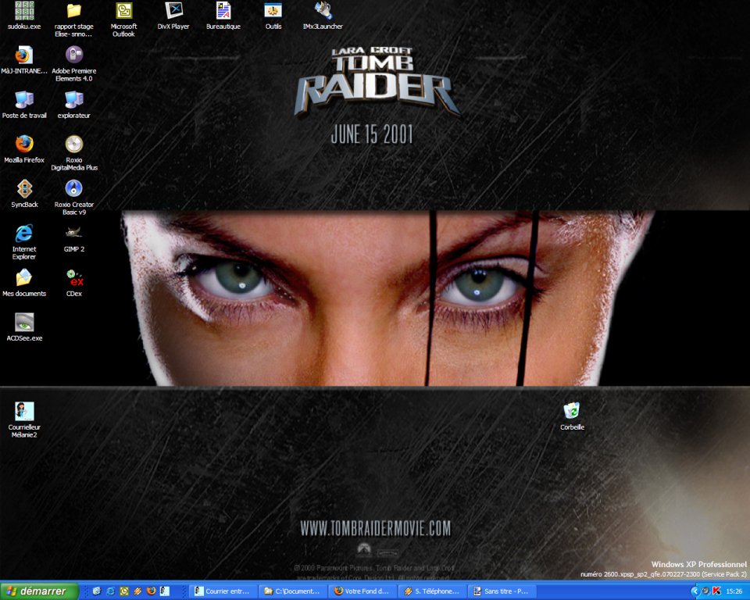The width and height of the screenshot is (750, 600).
Task: Launch the CDex desktop shortcut
Action: point(73,282)
